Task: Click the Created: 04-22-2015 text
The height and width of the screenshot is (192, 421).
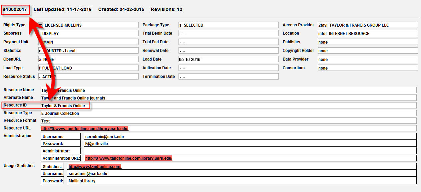Action: click(x=121, y=9)
